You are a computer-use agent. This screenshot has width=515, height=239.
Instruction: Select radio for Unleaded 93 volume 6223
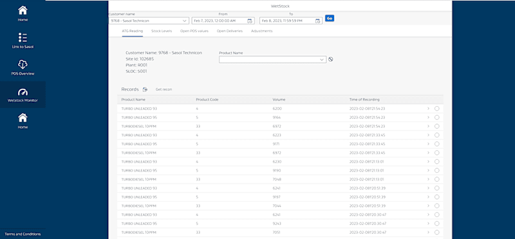pyautogui.click(x=437, y=135)
